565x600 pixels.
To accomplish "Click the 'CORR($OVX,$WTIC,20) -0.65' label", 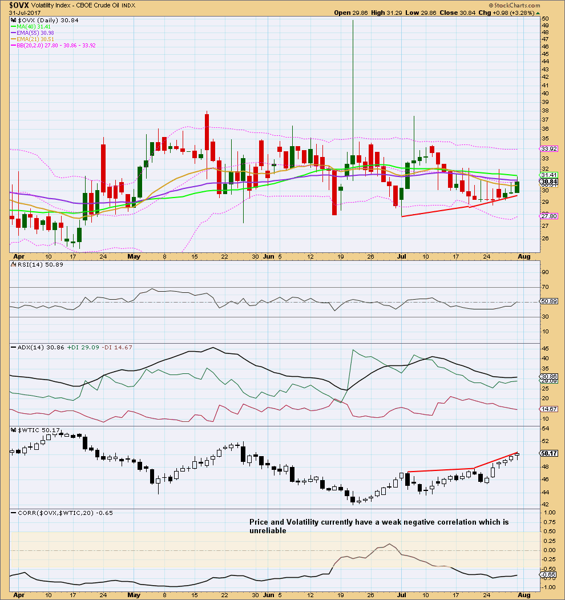I will (66, 513).
